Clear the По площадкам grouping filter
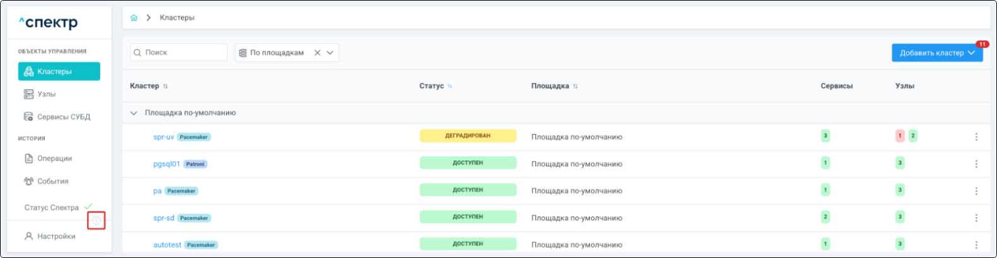The height and width of the screenshot is (258, 997). pos(317,53)
